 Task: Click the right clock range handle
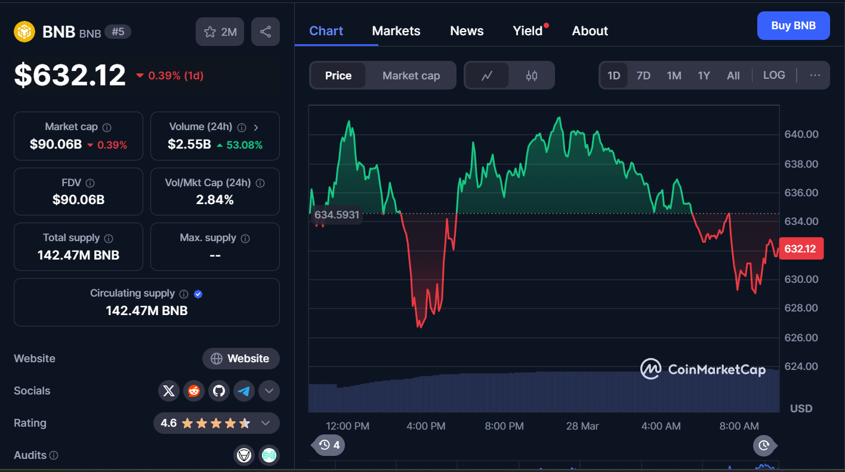click(764, 445)
